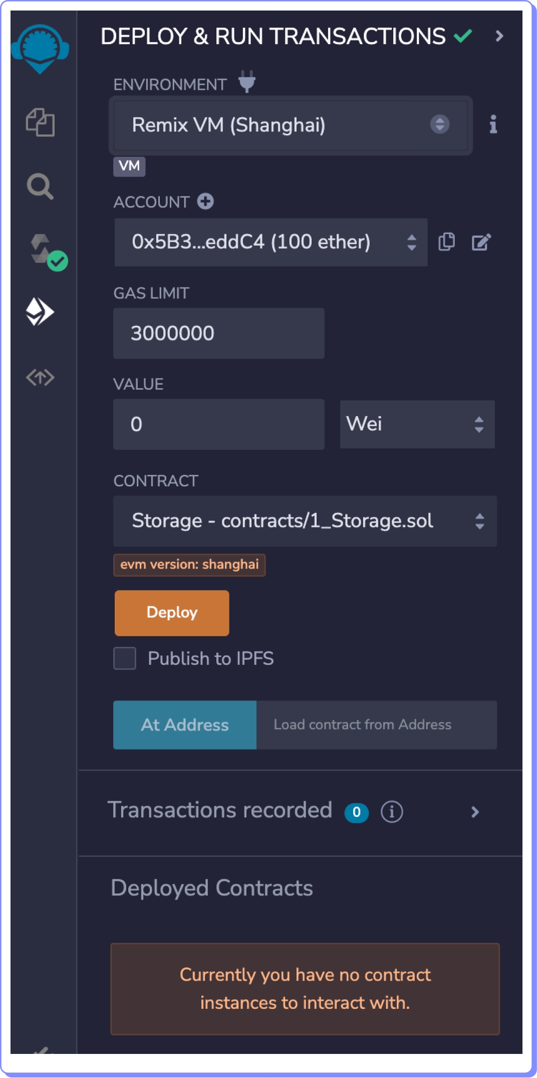The height and width of the screenshot is (1078, 537).
Task: Open the Search in files icon
Action: 40,187
